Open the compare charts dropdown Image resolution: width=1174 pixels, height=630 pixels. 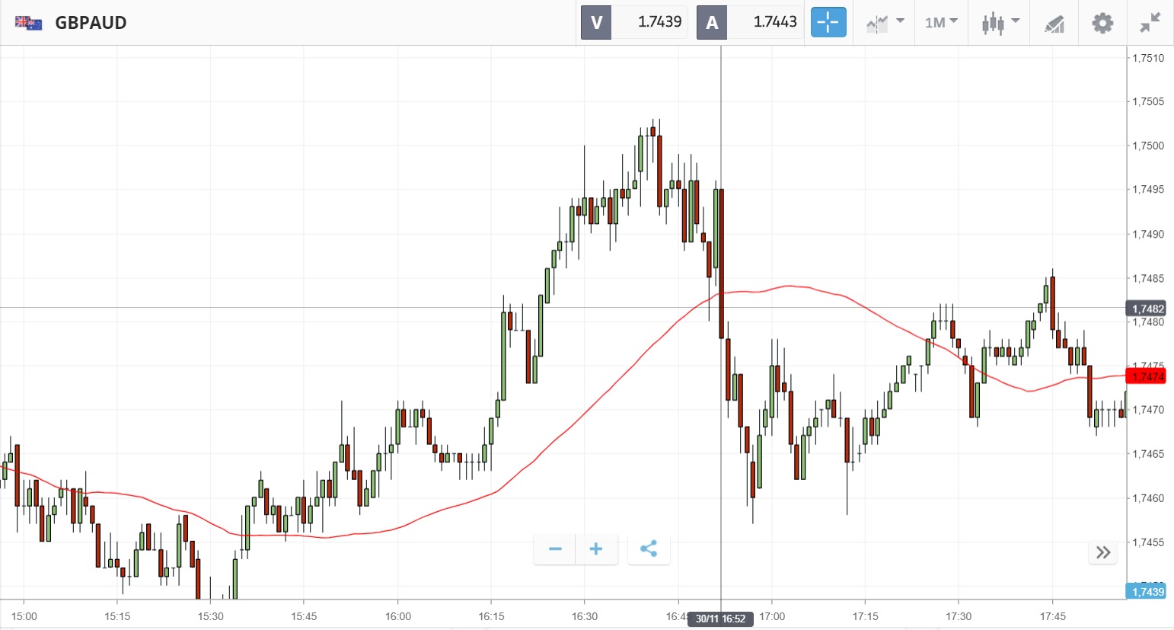tap(885, 23)
